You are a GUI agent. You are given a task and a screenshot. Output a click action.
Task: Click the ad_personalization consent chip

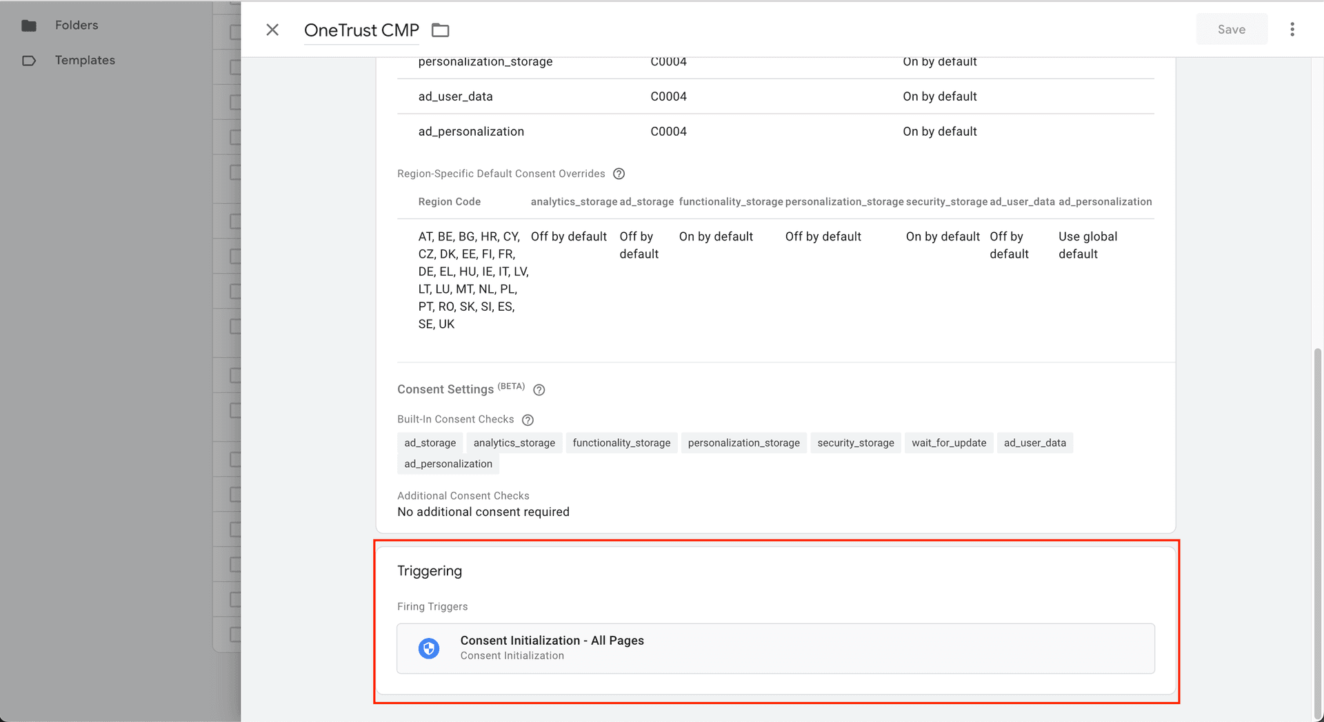coord(448,464)
